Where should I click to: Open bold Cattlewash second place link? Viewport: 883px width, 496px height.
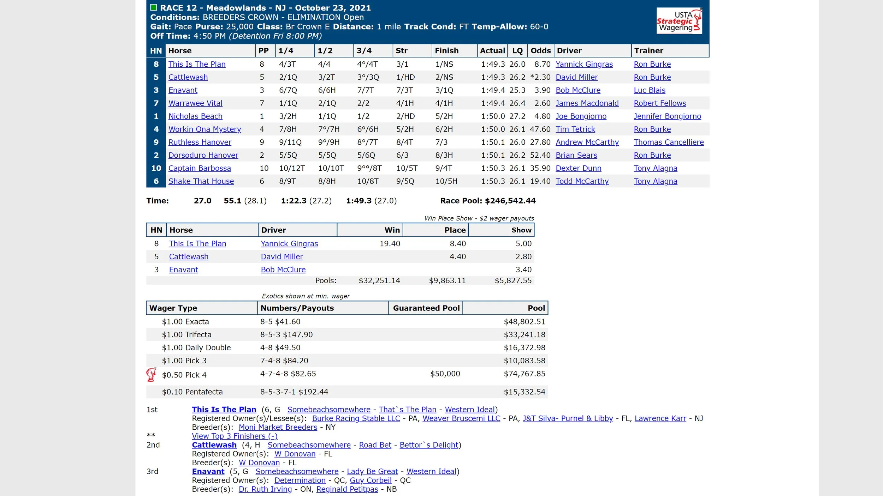click(x=214, y=445)
